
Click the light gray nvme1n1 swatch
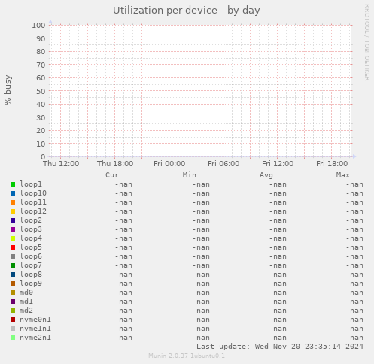point(13,329)
